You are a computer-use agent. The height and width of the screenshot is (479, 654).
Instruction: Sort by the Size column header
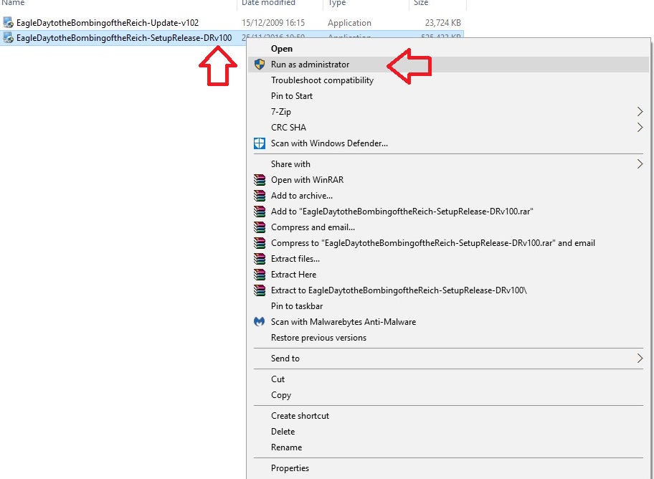[x=421, y=2]
